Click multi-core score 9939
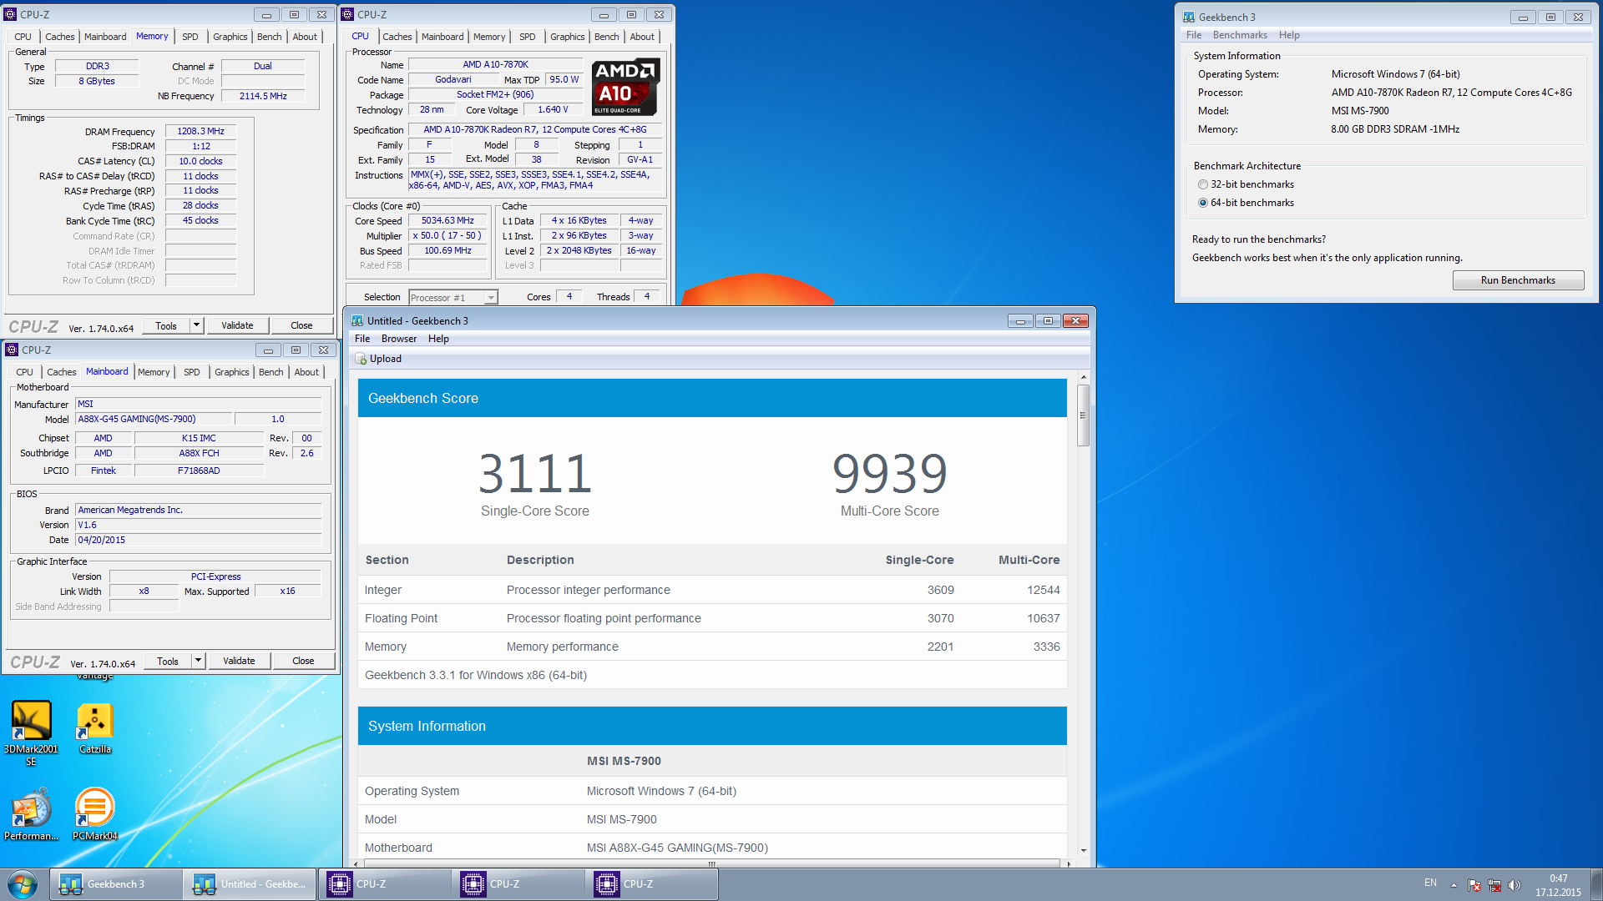Screen dimensions: 1603x901 click(x=889, y=473)
